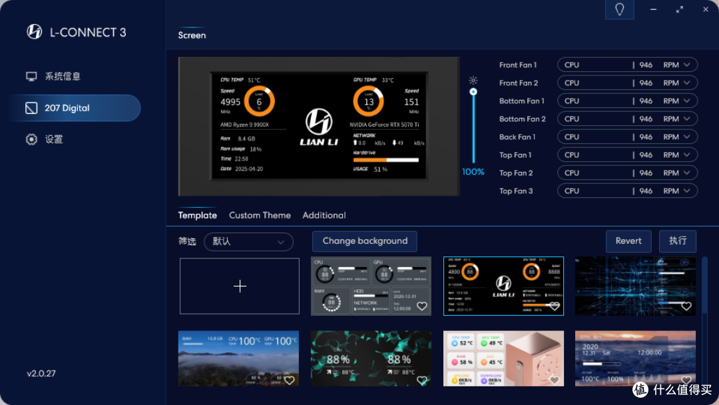719x405 pixels.
Task: Click the Revert button
Action: (628, 241)
